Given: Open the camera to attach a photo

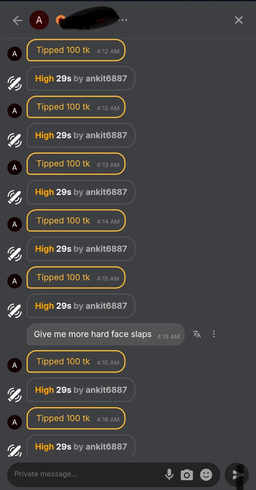Looking at the screenshot, I should 187,475.
